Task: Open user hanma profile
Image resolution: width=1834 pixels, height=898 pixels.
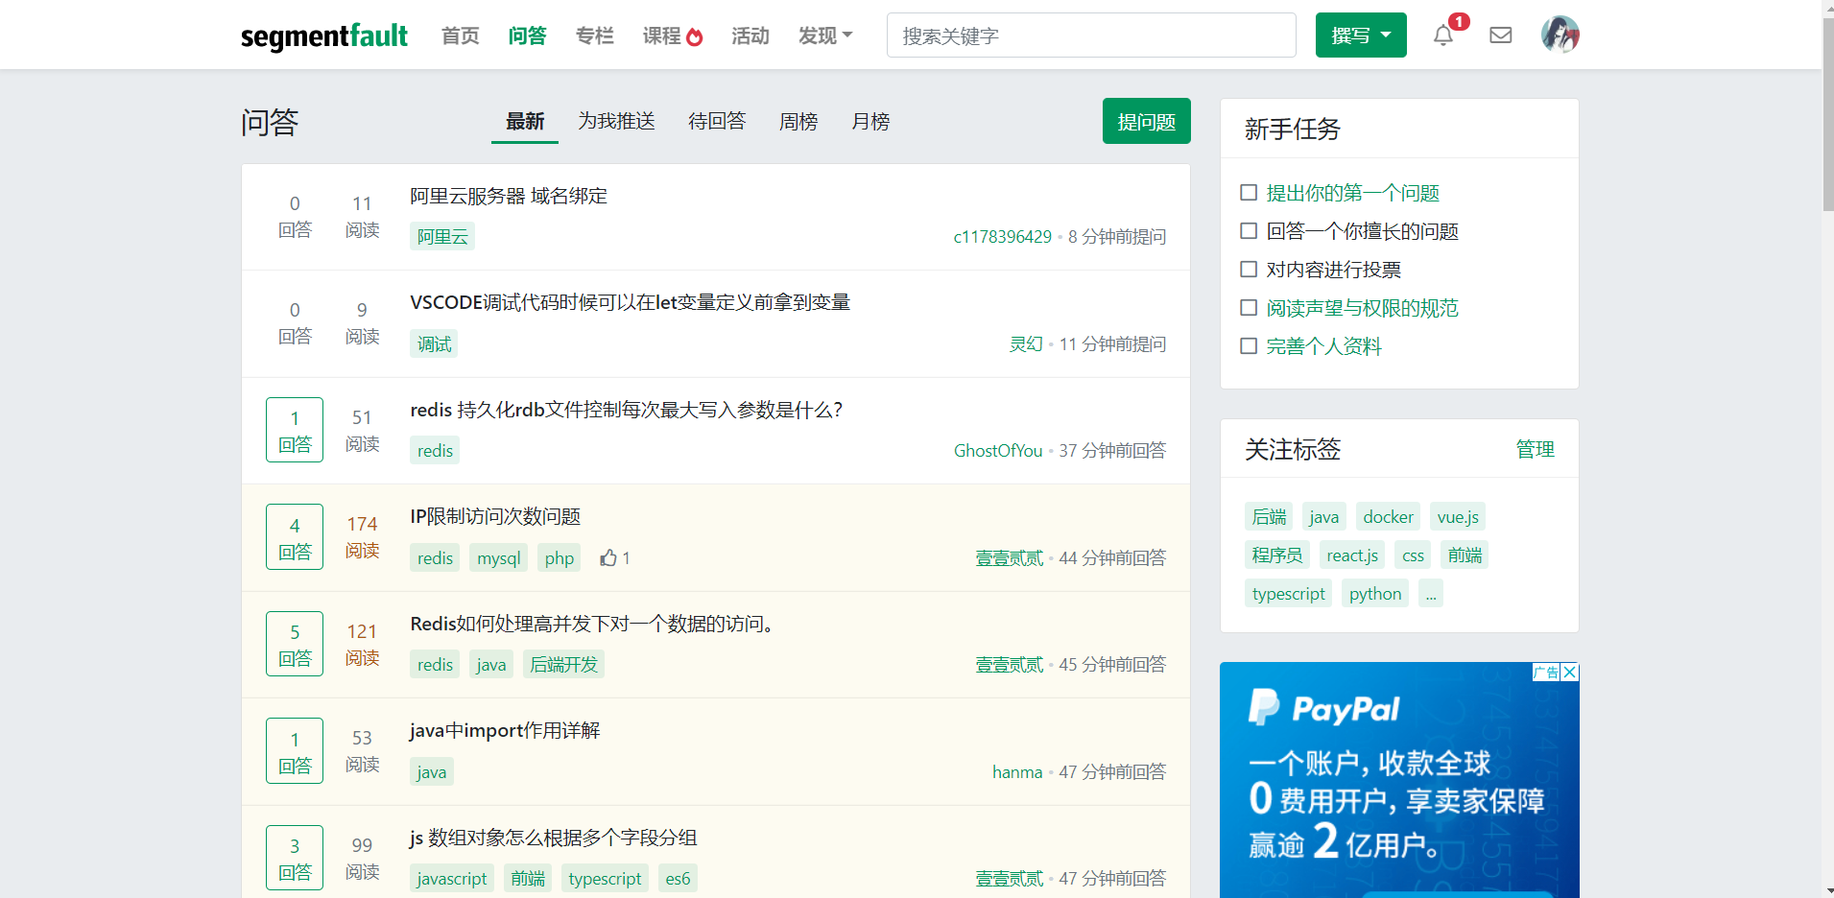Action: pyautogui.click(x=1017, y=772)
